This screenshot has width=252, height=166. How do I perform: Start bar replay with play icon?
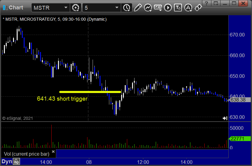click(x=168, y=8)
